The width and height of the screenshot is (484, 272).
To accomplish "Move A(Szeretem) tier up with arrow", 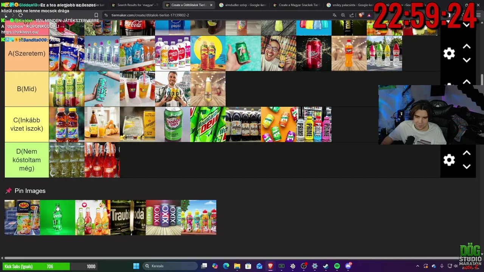I will (467, 46).
